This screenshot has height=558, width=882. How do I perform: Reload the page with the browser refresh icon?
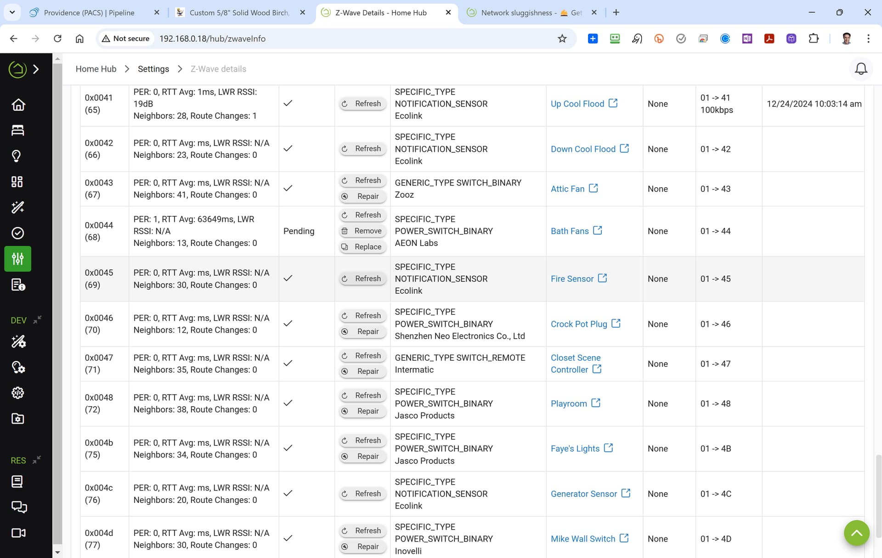point(57,39)
